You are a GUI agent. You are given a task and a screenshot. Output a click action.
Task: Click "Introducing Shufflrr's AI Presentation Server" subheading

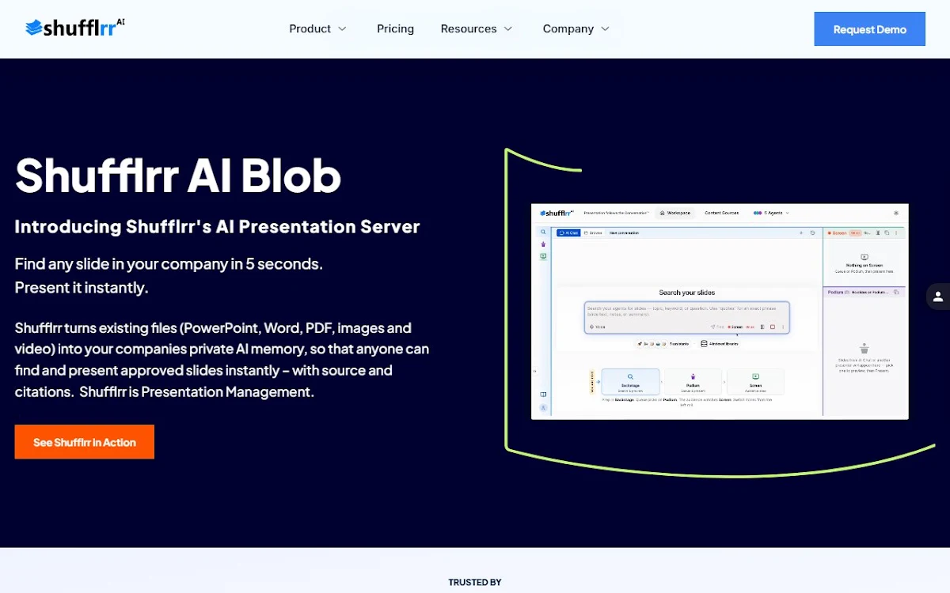tap(217, 227)
